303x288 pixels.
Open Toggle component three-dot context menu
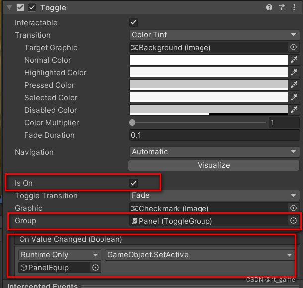point(294,8)
